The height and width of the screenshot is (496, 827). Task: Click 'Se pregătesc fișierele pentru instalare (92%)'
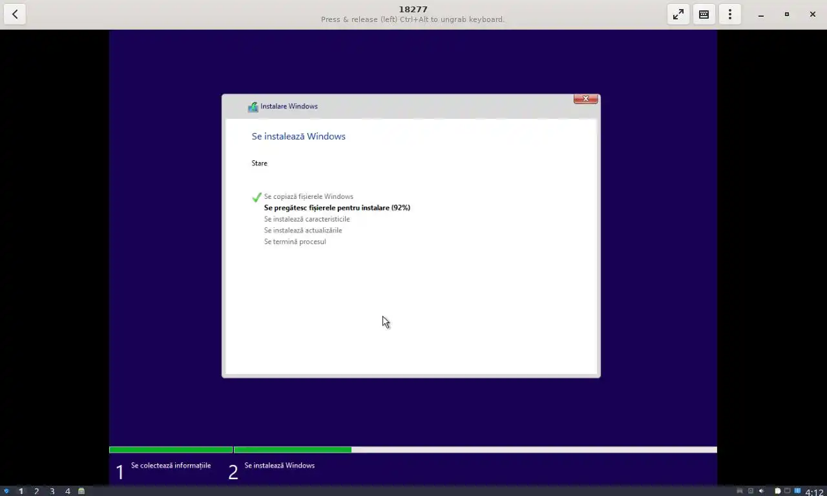pos(337,208)
